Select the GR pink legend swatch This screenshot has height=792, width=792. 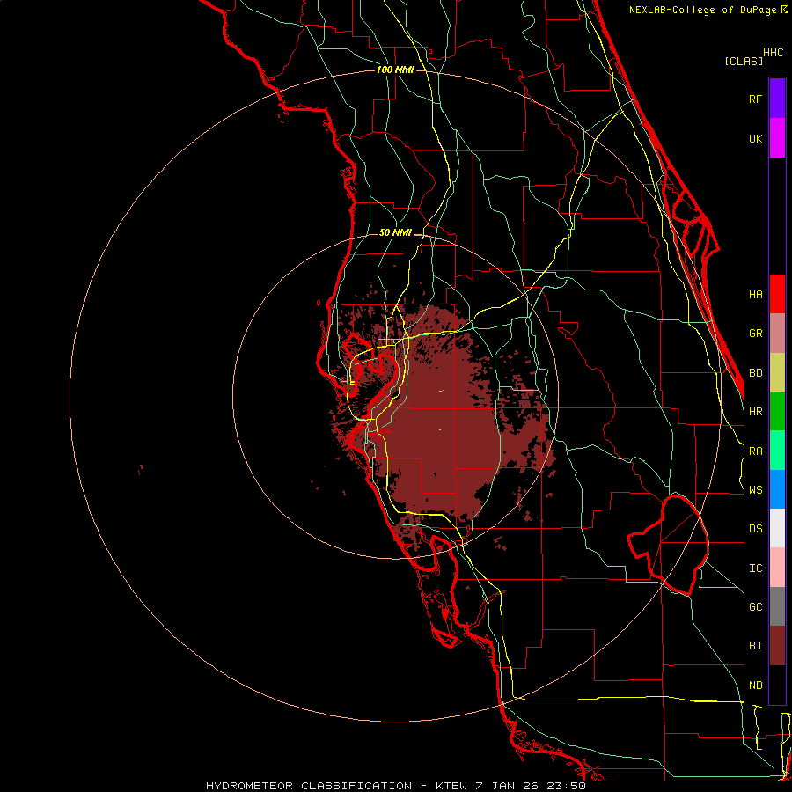coord(777,334)
